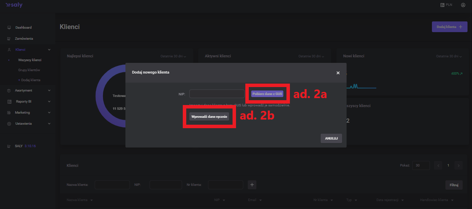Expand the Raporty BI submenu chevron
The image size is (472, 209).
coord(49,102)
